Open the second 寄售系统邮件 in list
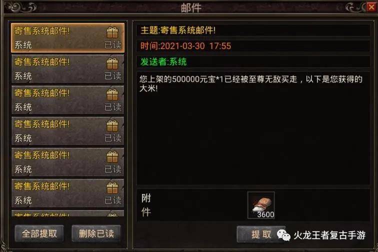Viewport: 378px width, 252px height. [67, 69]
